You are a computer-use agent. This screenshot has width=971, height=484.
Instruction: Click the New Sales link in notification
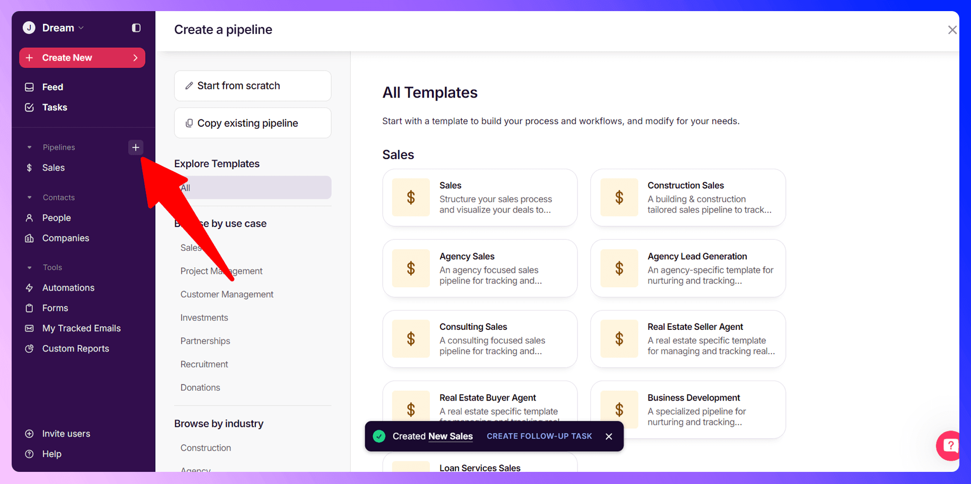pos(451,436)
